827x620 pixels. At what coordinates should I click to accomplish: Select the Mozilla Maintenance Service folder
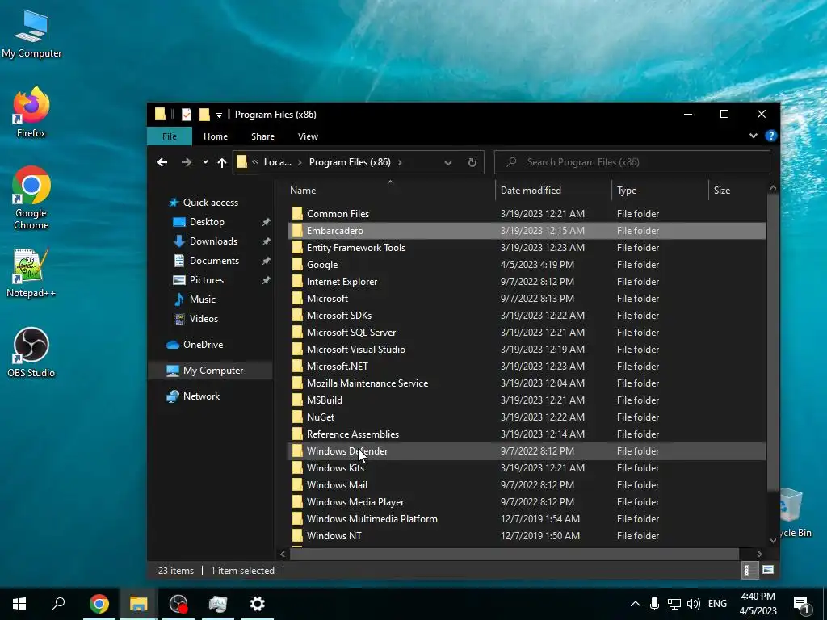click(527, 383)
